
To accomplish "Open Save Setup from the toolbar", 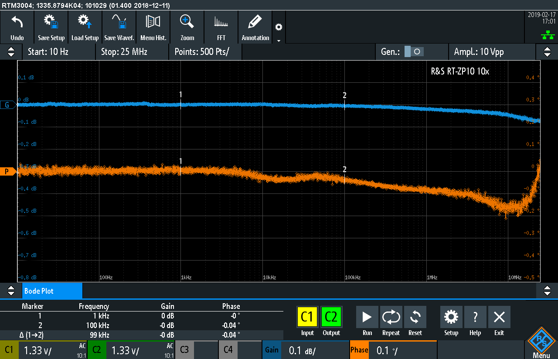I will 51,27.
